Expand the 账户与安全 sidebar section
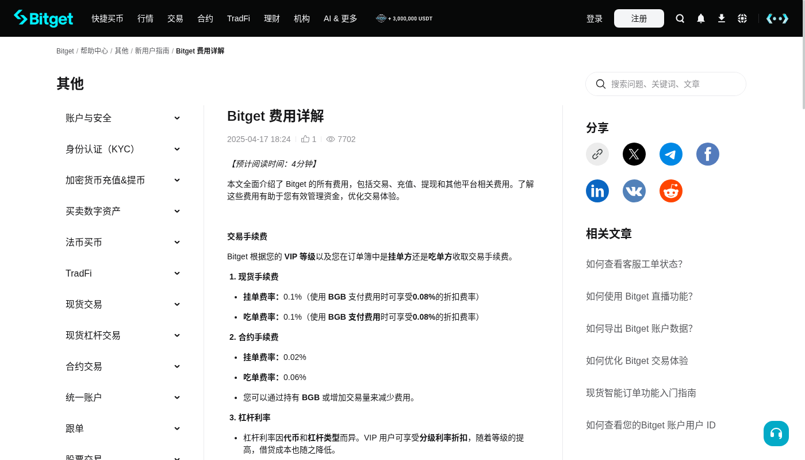 coord(123,118)
